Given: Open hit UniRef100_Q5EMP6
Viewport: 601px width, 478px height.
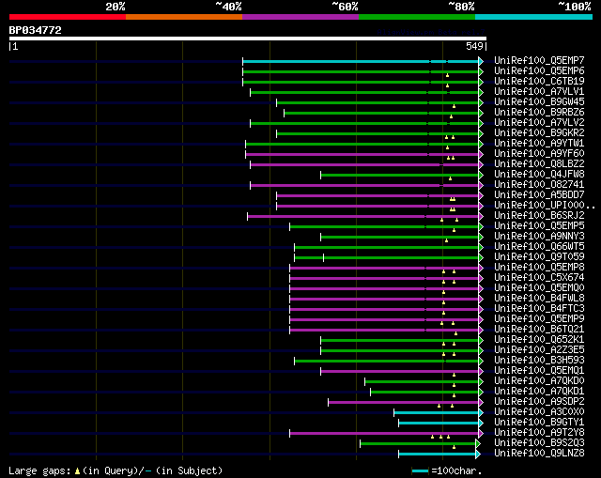Looking at the screenshot, I should coord(539,71).
